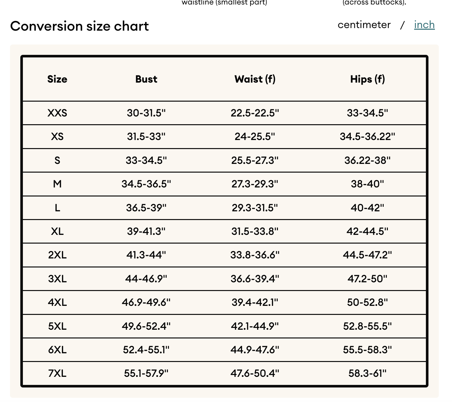The height and width of the screenshot is (402, 452).
Task: Select the Size column header
Action: tap(57, 79)
